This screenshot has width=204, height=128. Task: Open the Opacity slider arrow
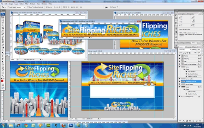[x=202, y=50]
